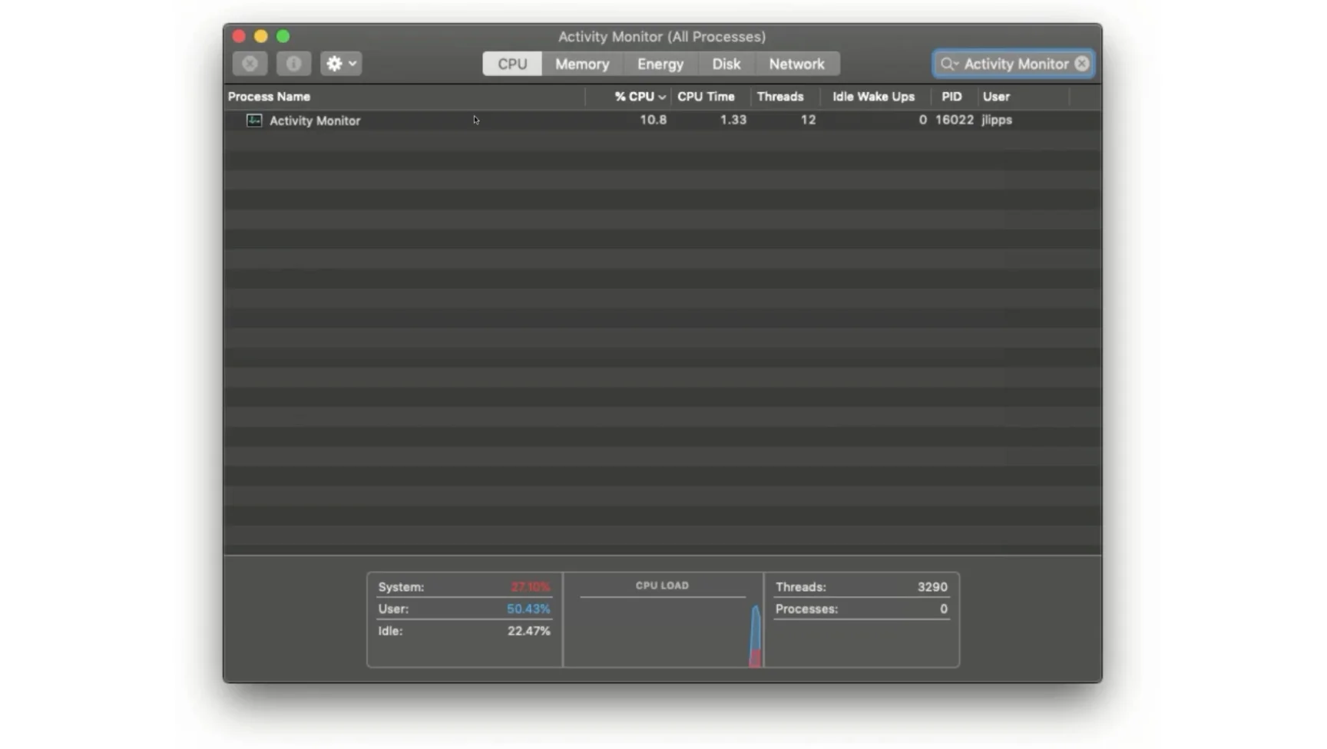The height and width of the screenshot is (749, 1327).
Task: Click the gear settings icon in toolbar
Action: click(x=336, y=64)
